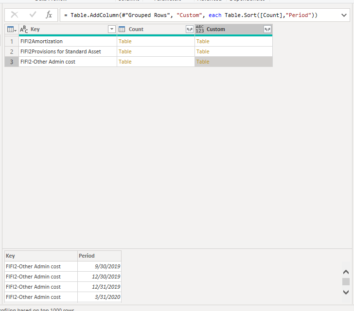Click preview pane scroll down arrow

(346, 292)
